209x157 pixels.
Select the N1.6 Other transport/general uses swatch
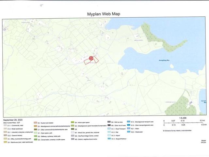pyautogui.click(x=129, y=125)
